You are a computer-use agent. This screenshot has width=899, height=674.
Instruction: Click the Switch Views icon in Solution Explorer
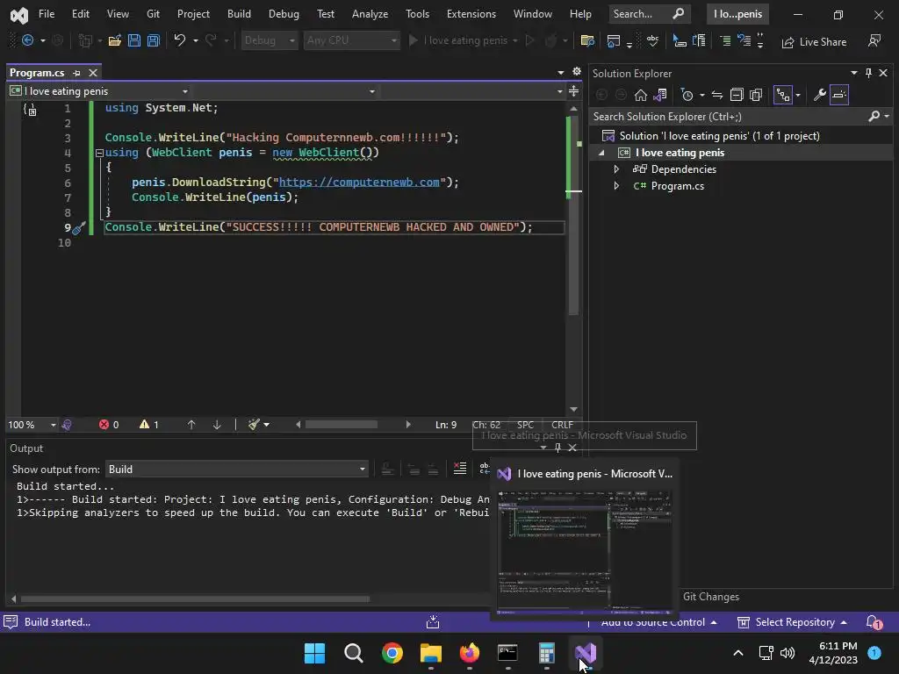click(660, 95)
